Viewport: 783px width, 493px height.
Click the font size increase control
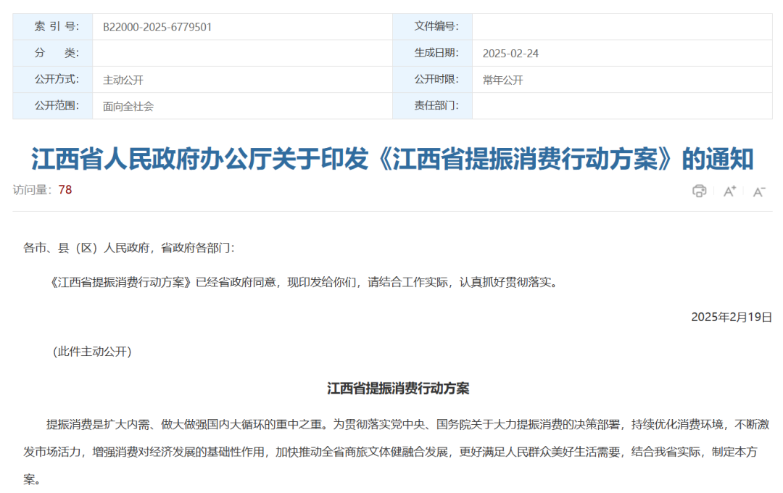[728, 191]
